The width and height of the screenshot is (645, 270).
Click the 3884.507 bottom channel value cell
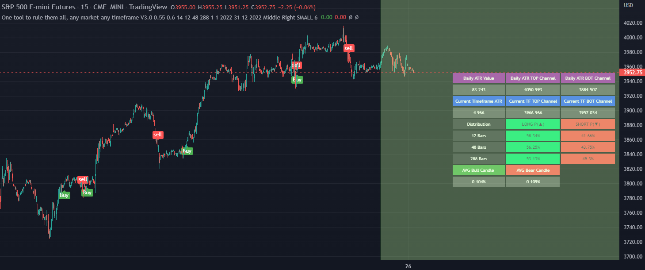(588, 90)
